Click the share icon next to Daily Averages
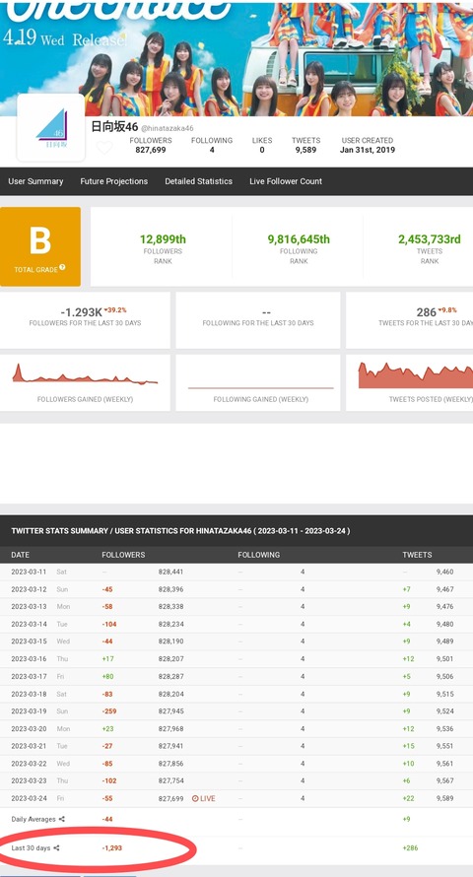 pyautogui.click(x=62, y=819)
